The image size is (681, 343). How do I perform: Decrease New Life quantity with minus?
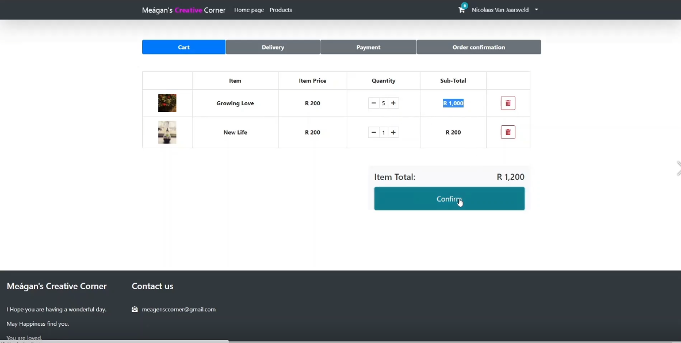pyautogui.click(x=373, y=132)
